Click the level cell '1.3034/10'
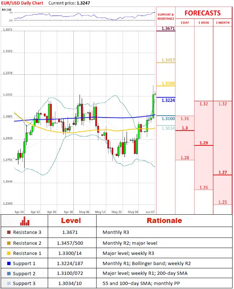The image size is (234, 289). [70, 283]
